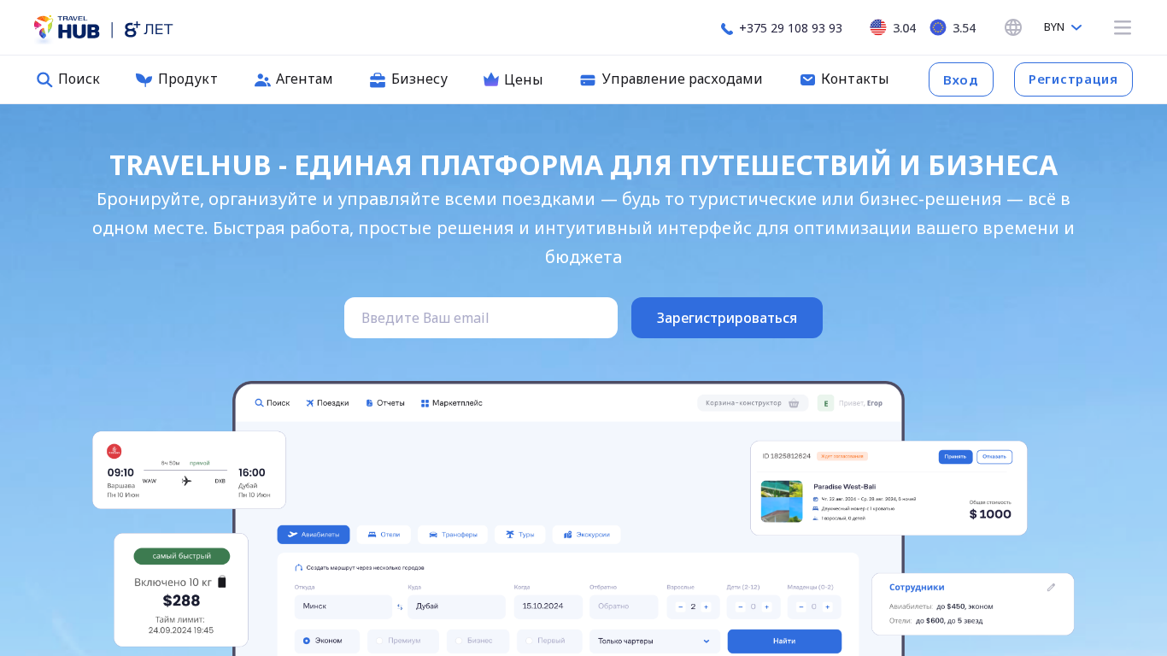
Task: Click the baggage icon next to Включено 10 кг
Action: pyautogui.click(x=222, y=583)
